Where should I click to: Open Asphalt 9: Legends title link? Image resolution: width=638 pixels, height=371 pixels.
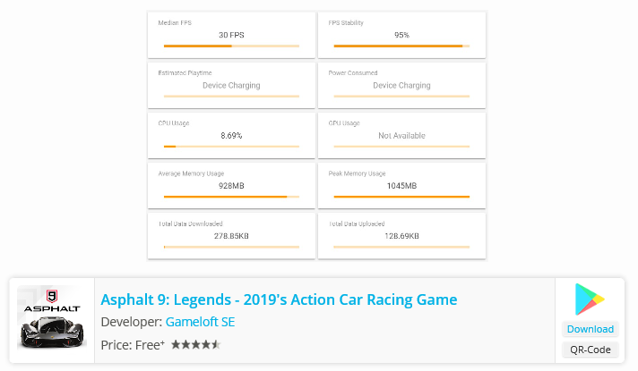click(279, 299)
